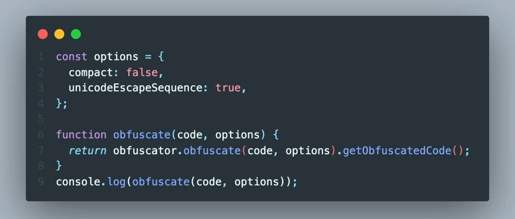Click line number 6 in gutter
The width and height of the screenshot is (515, 219).
click(41, 135)
